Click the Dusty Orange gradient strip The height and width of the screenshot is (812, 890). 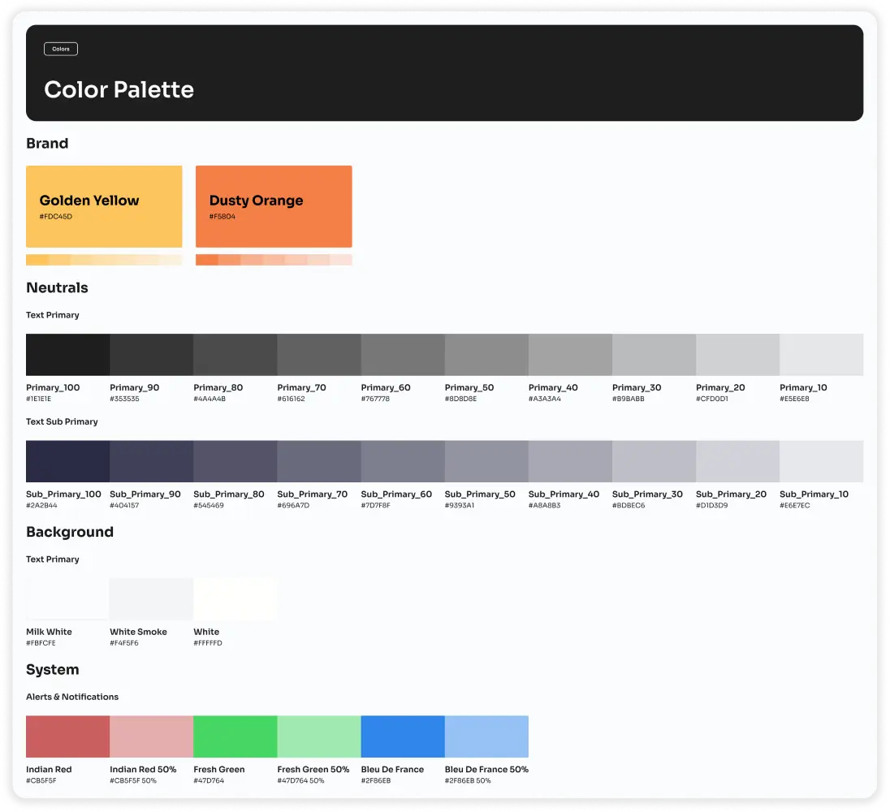tap(273, 259)
